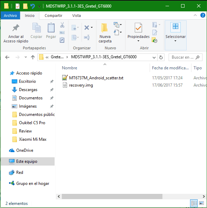Viewport: 207px width, 208px height.
Task: Open the Compartir ribbon tab
Action: point(54,16)
